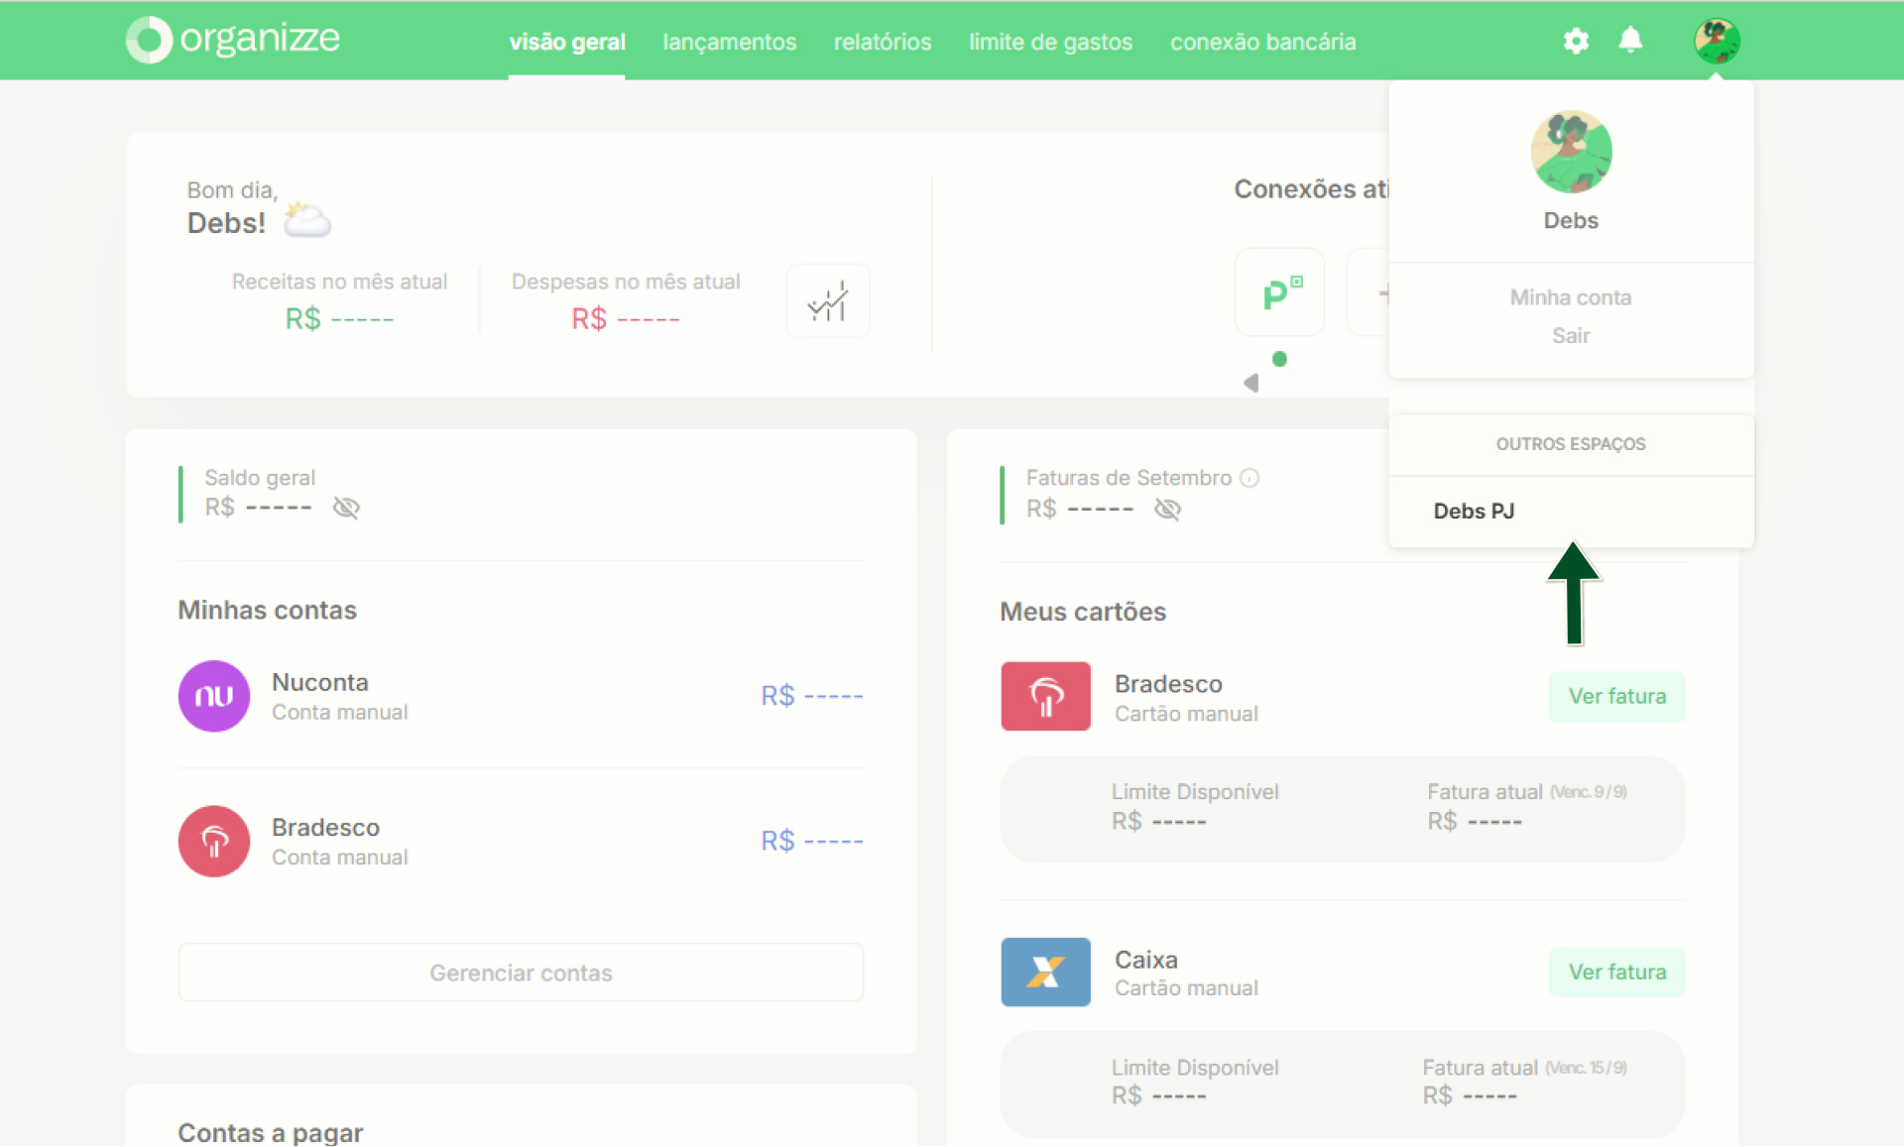This screenshot has height=1147, width=1904.
Task: Click Caixa Fatura atual value
Action: [x=1470, y=1096]
